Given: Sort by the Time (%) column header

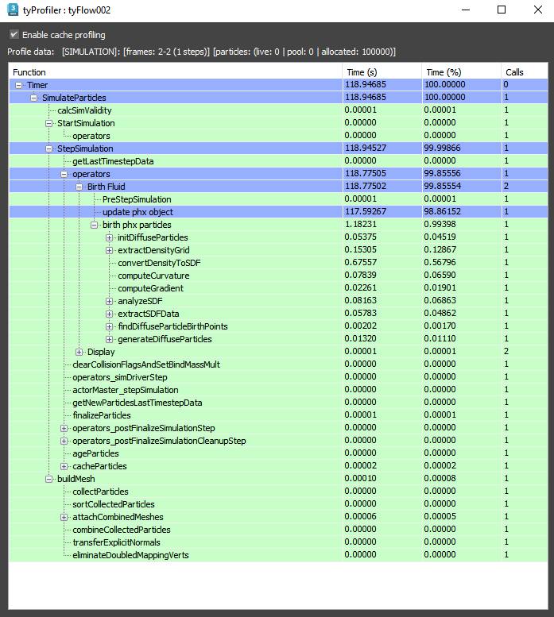Looking at the screenshot, I should (462, 72).
